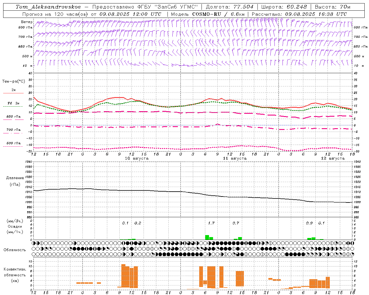Click the Тем-ра(°C) temperature axis title
This screenshot has height=295, width=369.
14,82
